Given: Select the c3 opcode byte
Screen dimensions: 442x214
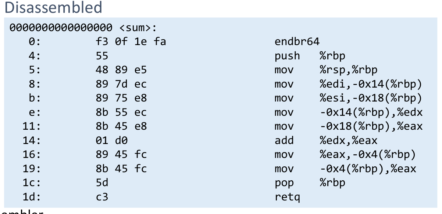Looking at the screenshot, I should [x=102, y=197].
